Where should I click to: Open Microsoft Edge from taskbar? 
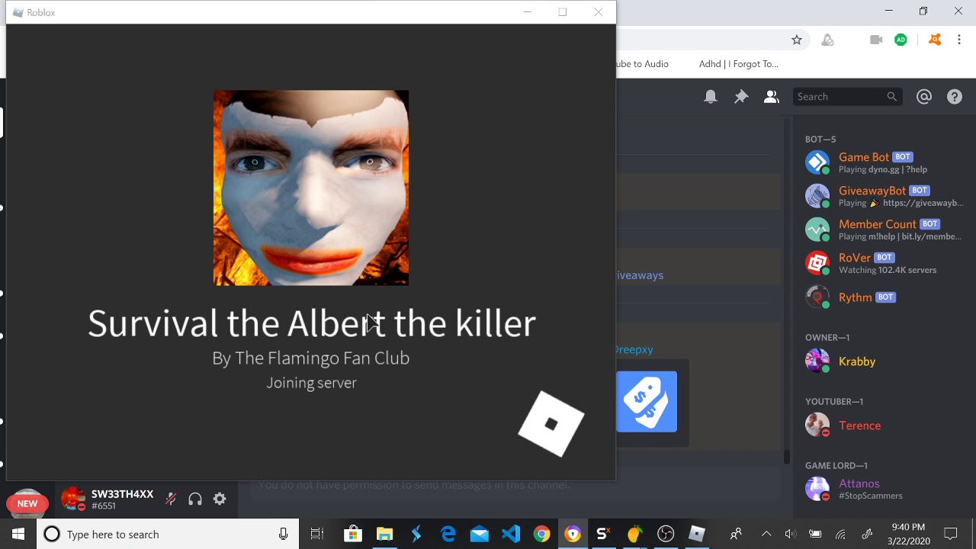[x=448, y=535]
